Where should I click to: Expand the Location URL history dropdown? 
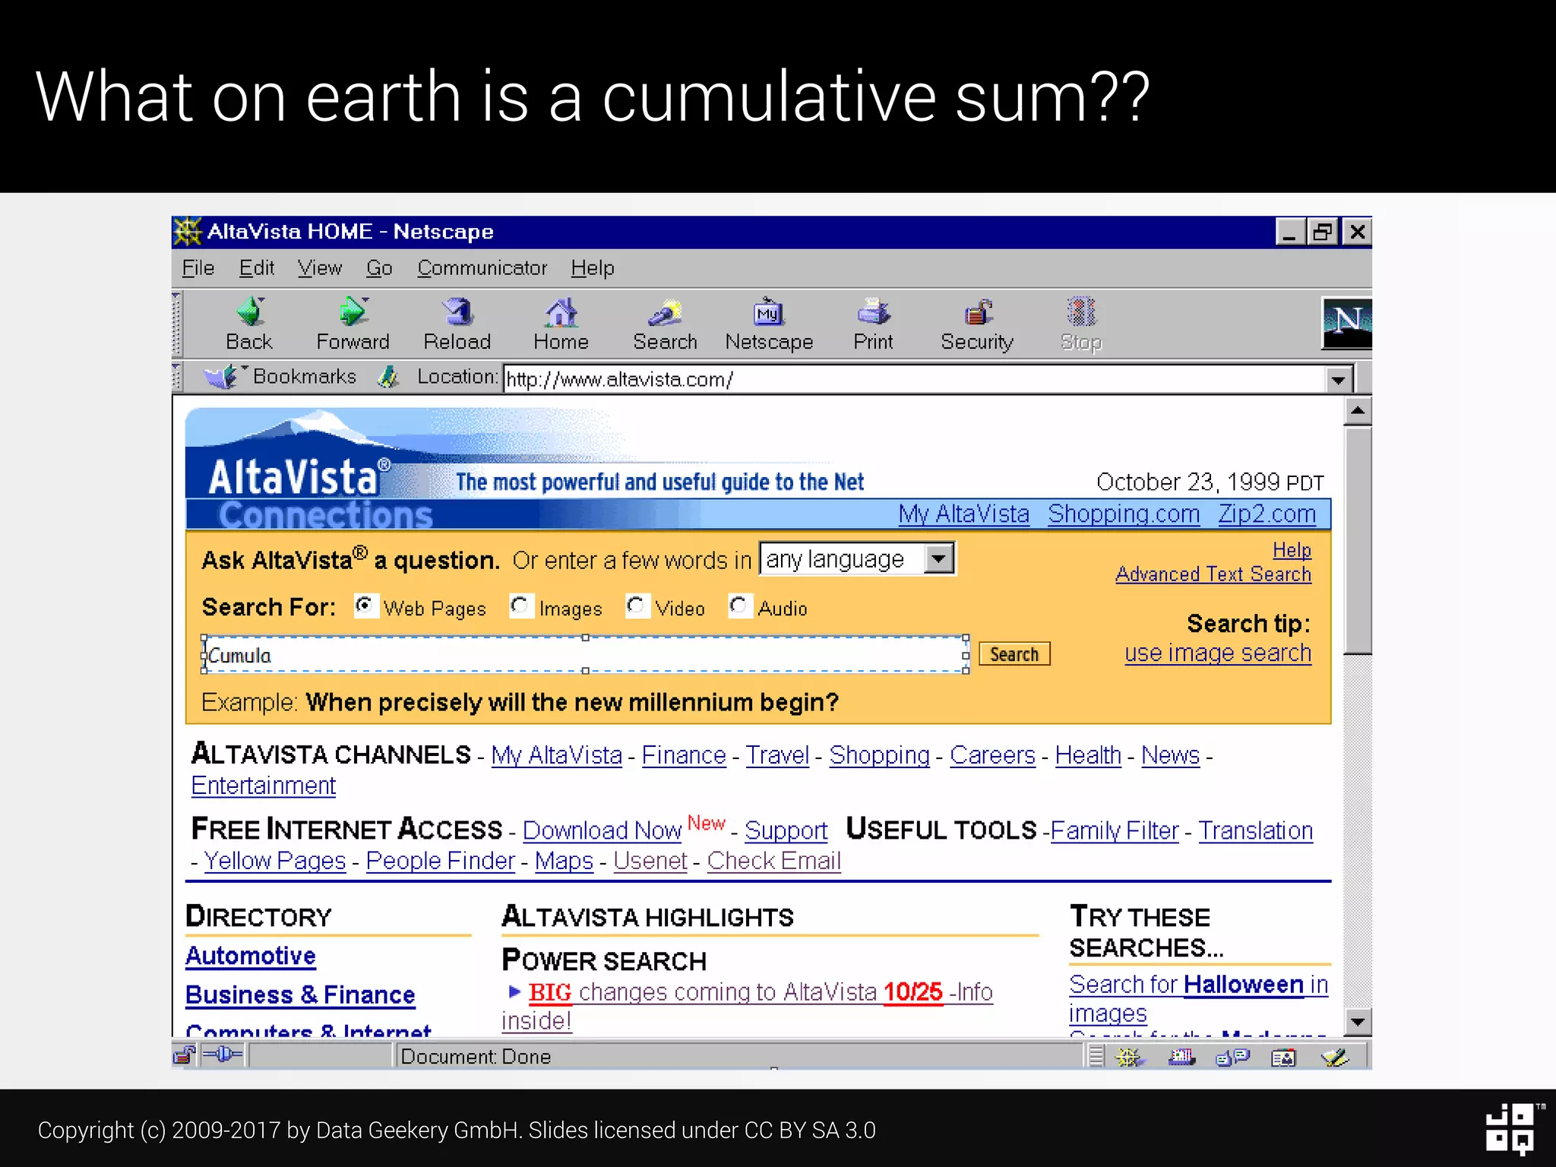click(x=1338, y=379)
